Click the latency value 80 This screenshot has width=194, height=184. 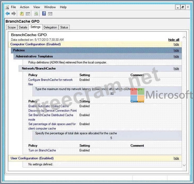(112, 94)
